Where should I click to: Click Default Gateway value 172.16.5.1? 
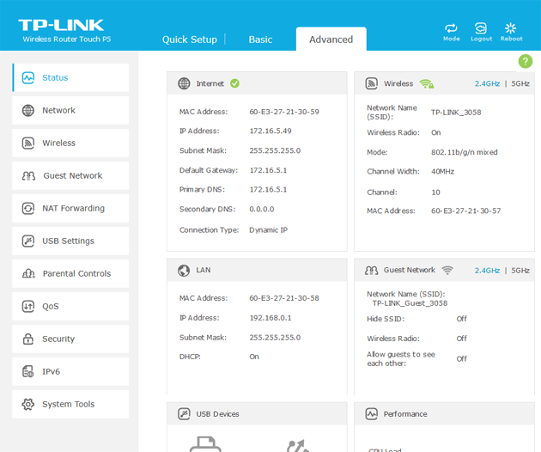268,170
